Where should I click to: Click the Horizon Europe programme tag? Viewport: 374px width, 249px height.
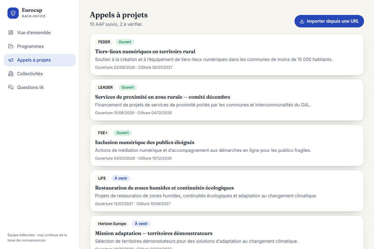coord(112,224)
